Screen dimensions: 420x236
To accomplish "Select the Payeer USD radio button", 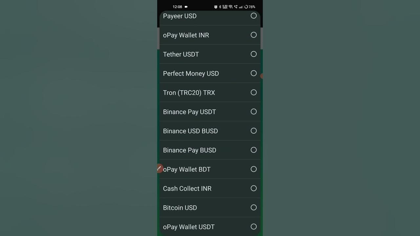I will [x=254, y=16].
